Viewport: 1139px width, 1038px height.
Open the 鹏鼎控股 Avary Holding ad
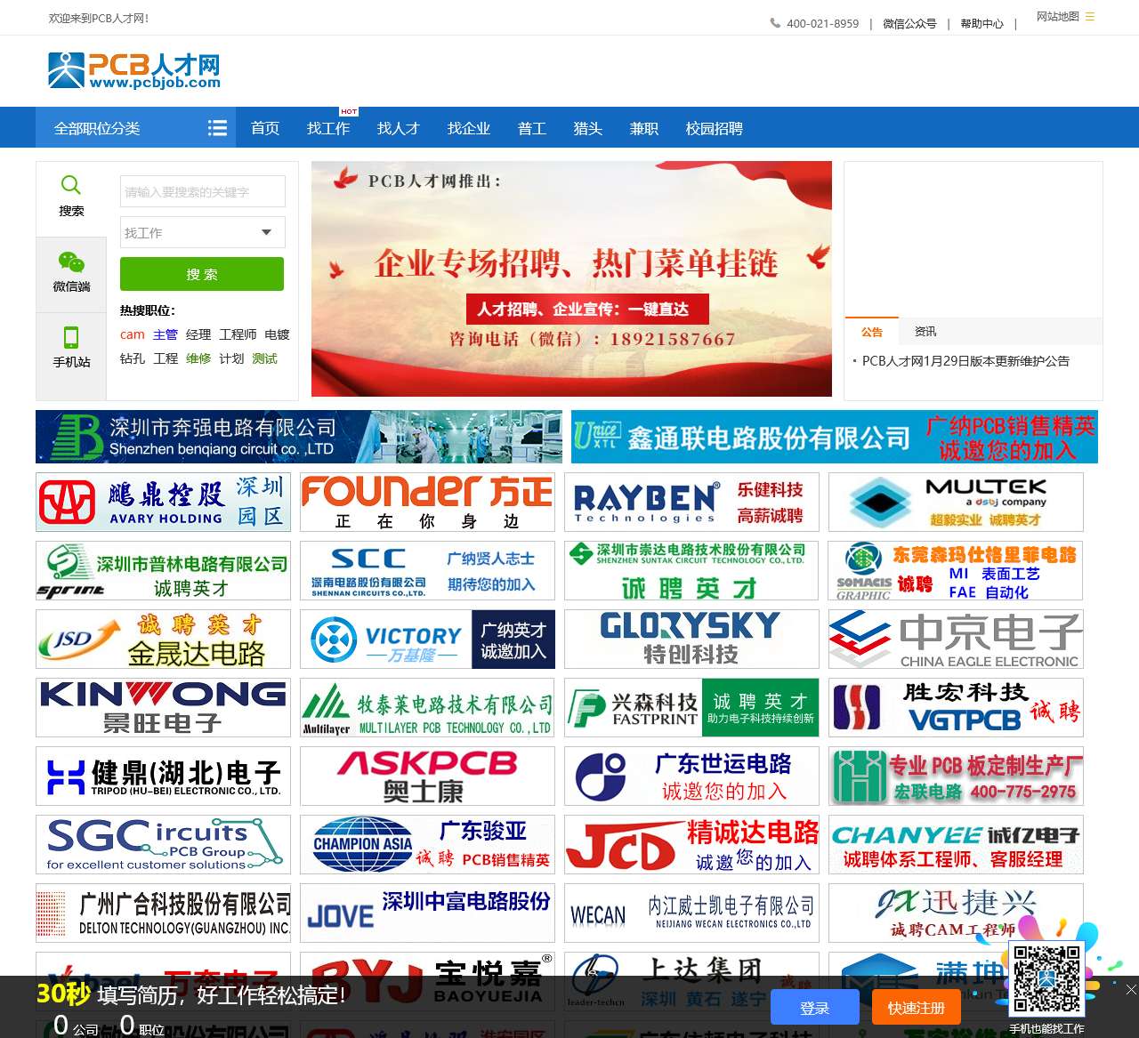point(163,503)
